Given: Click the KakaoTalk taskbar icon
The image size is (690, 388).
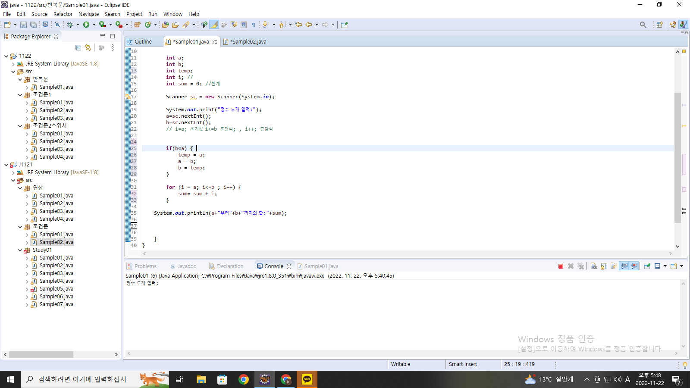Looking at the screenshot, I should click(307, 379).
